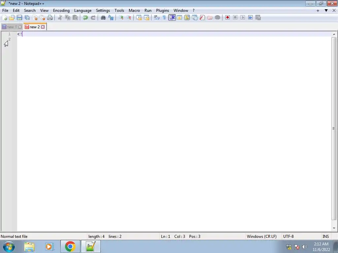
Task: Open the Search menu
Action: coord(30,11)
